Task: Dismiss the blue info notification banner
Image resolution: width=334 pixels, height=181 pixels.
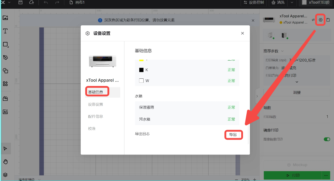Action: point(253,20)
